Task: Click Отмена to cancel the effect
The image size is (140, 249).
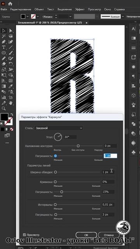Action: coord(109,235)
